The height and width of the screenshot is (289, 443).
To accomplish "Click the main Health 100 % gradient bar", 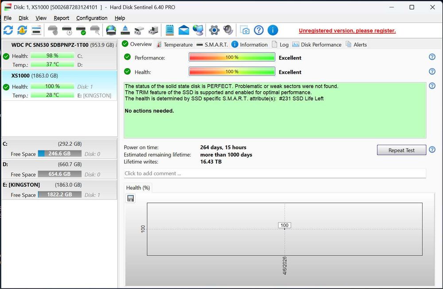I will 232,71.
